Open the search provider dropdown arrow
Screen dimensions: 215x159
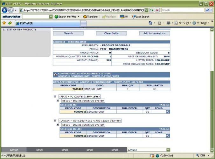211,10
